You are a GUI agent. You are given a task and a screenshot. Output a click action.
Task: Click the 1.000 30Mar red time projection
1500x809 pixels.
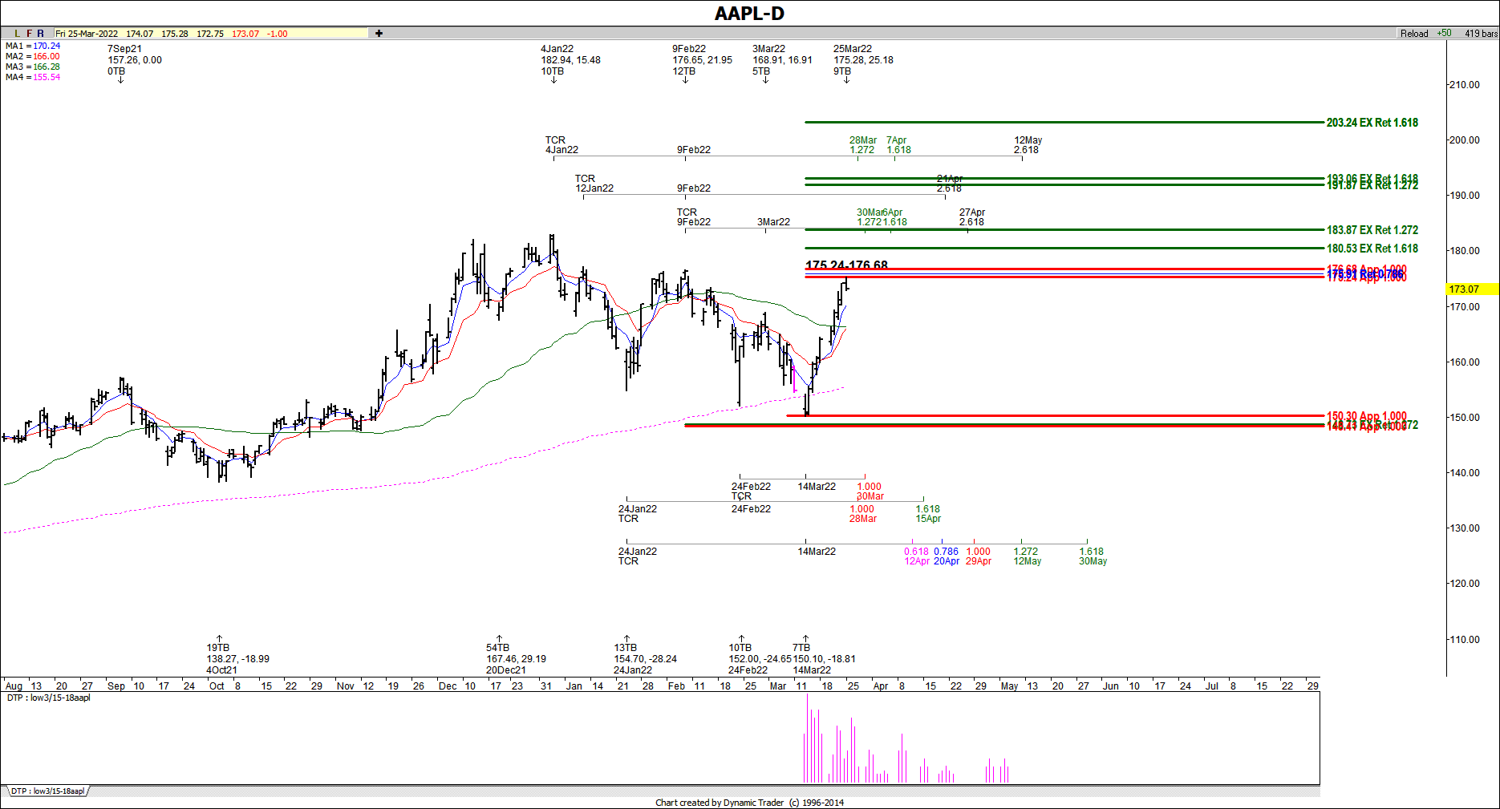tap(870, 491)
